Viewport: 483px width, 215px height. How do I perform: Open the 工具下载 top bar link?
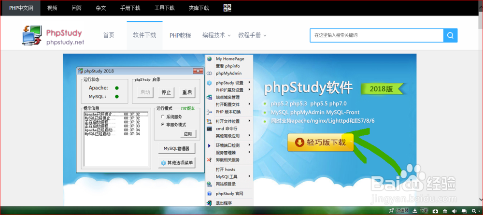(x=165, y=8)
